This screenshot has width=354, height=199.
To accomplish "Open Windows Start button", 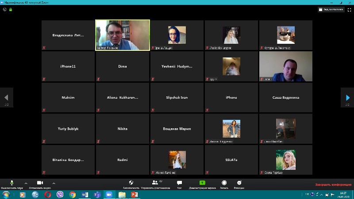I will 6,195.
